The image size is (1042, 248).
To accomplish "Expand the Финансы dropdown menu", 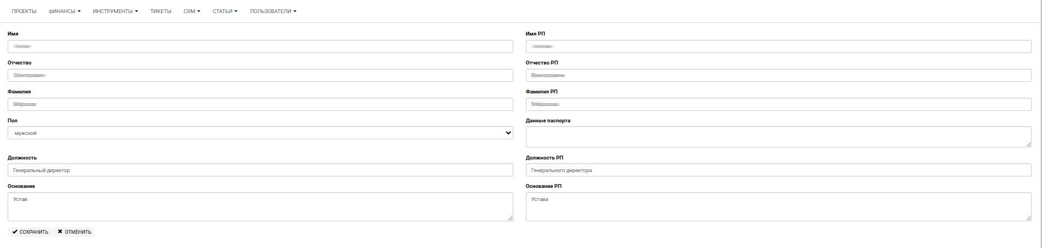I will coord(64,11).
